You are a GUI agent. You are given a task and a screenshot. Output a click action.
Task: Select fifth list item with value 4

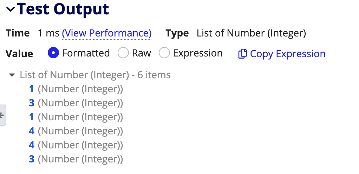click(76, 145)
